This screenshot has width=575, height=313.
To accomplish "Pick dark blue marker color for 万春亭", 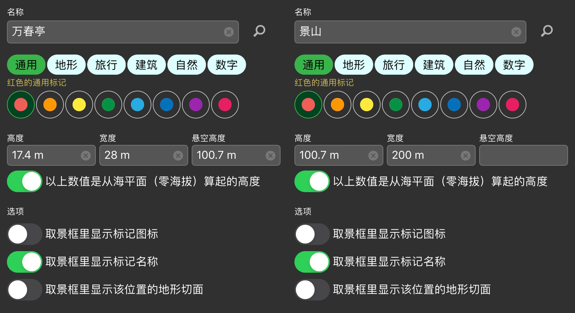I will point(167,105).
